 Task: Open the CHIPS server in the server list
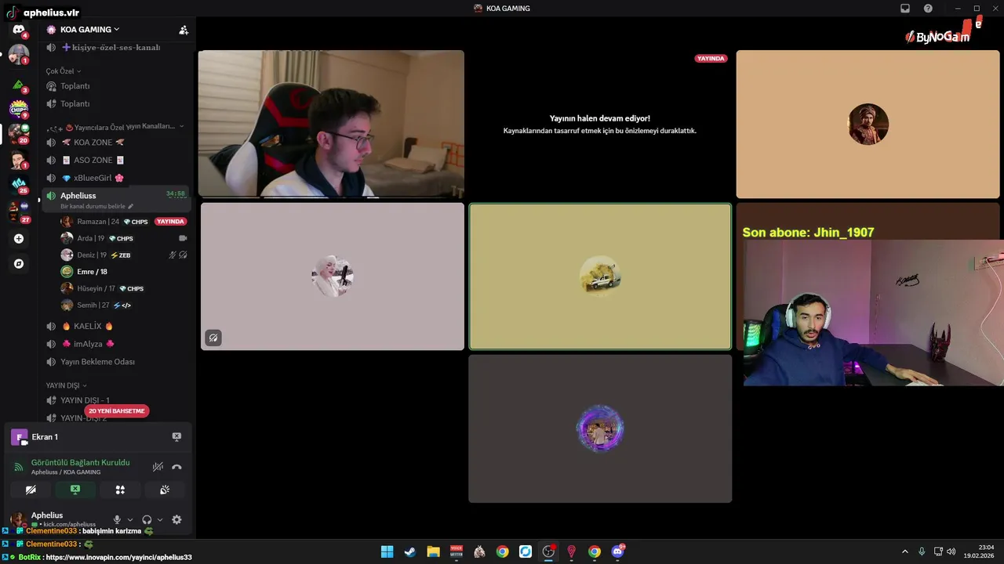click(19, 109)
